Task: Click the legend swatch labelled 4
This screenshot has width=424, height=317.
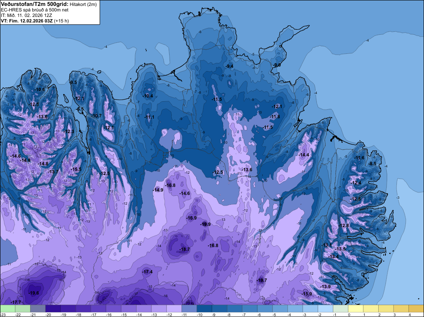Action: (x=416, y=309)
